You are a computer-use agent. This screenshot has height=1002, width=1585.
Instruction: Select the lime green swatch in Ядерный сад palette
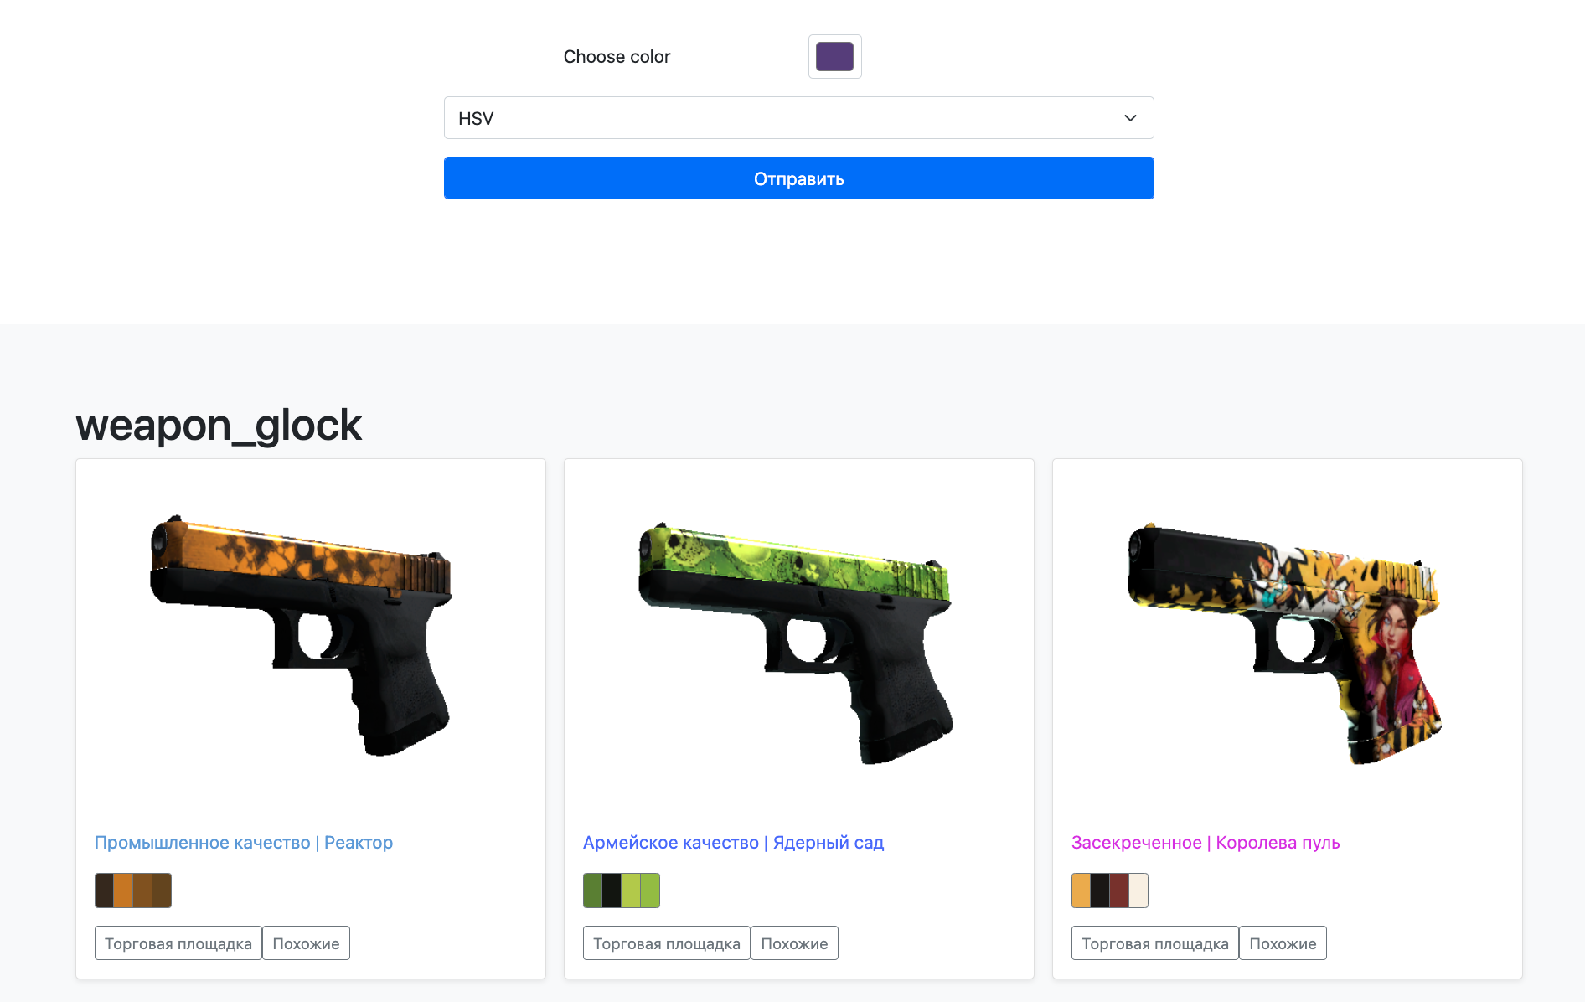click(631, 891)
